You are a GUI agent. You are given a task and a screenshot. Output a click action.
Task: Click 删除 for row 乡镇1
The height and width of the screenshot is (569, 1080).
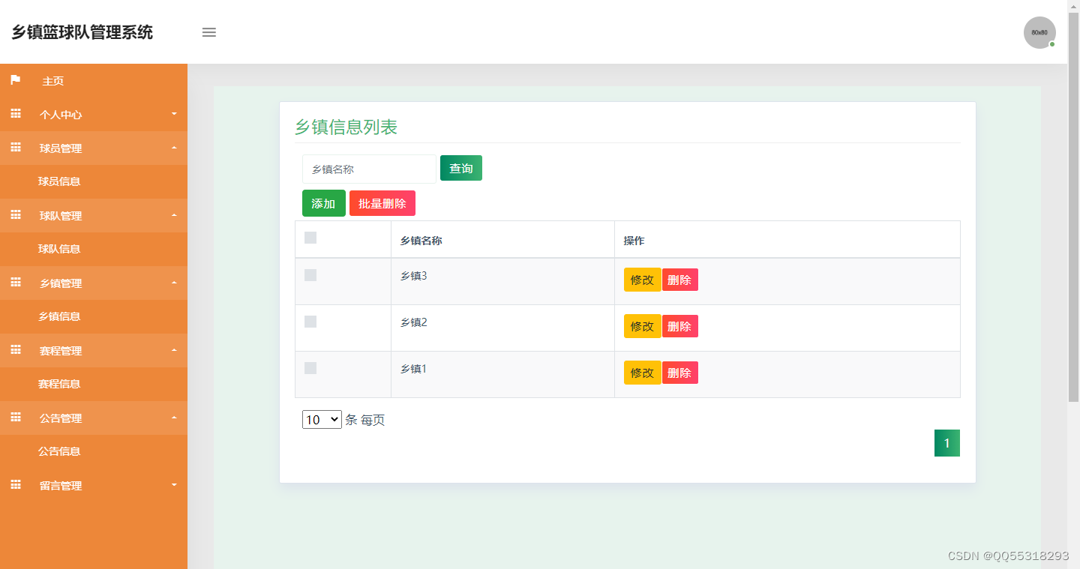680,373
